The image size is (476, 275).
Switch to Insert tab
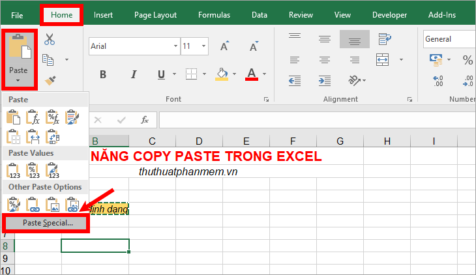[103, 15]
